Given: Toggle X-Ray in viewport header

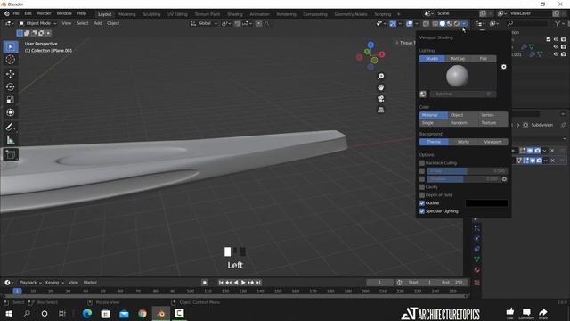Looking at the screenshot, I should coord(426,23).
